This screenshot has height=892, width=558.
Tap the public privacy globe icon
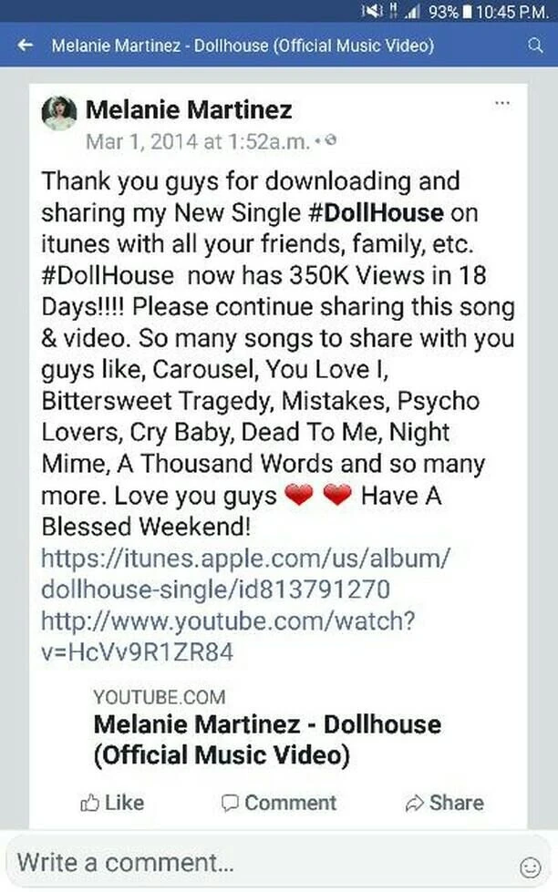[x=330, y=140]
